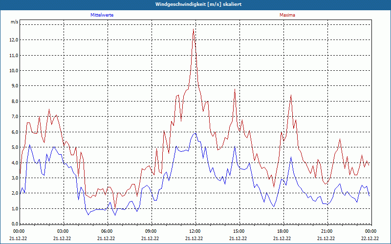The image size is (391, 244).
Task: Select the 9,0 y-axis value
Action: pos(15,86)
